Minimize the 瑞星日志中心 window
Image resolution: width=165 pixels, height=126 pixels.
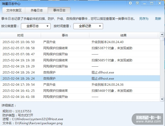click(x=144, y=3)
